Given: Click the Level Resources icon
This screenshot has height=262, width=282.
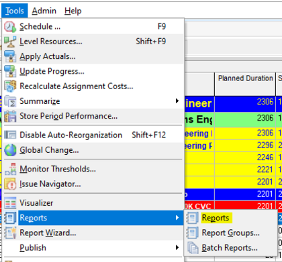Looking at the screenshot, I should [10, 42].
